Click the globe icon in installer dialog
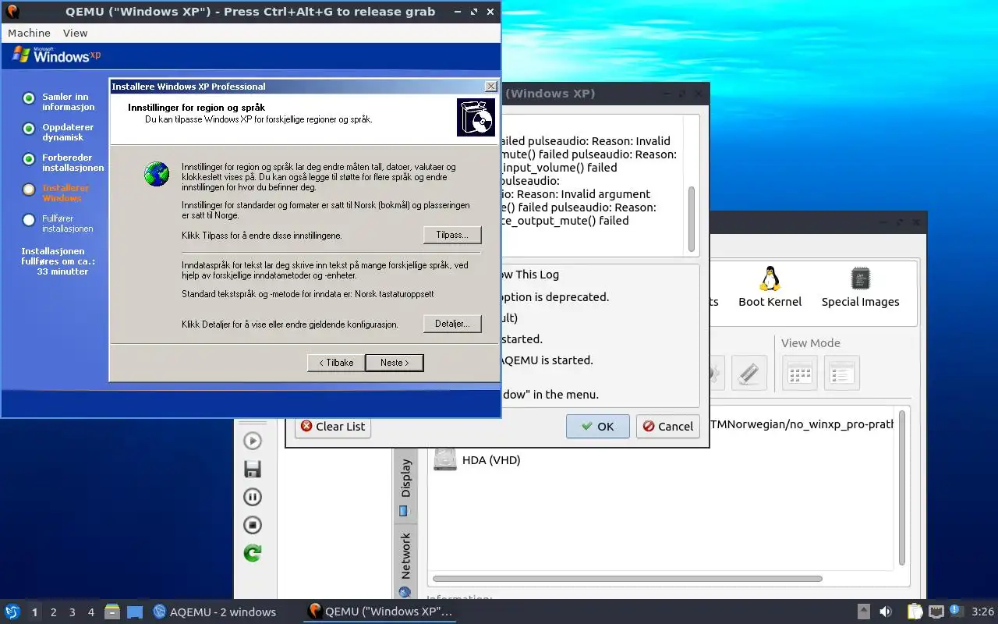 click(157, 174)
